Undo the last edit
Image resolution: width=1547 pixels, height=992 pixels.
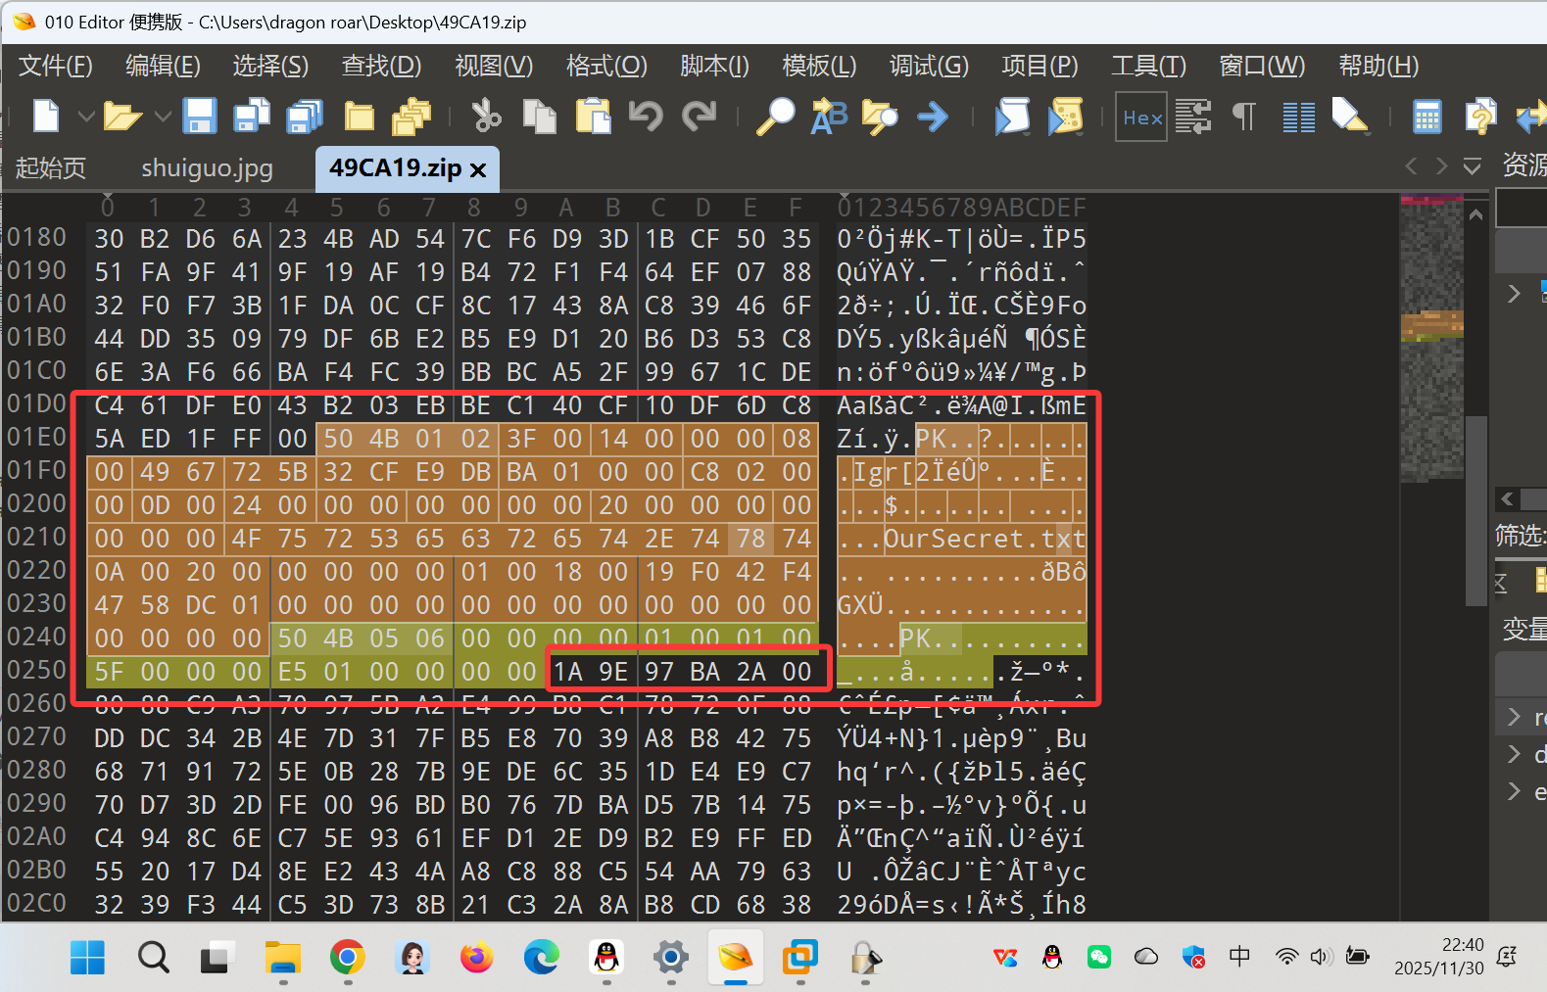pyautogui.click(x=646, y=117)
